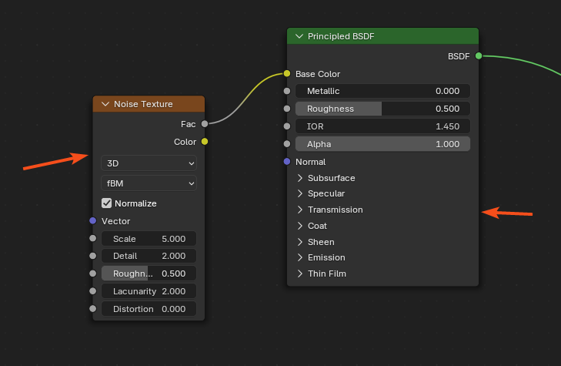Click the Vector input socket

92,220
